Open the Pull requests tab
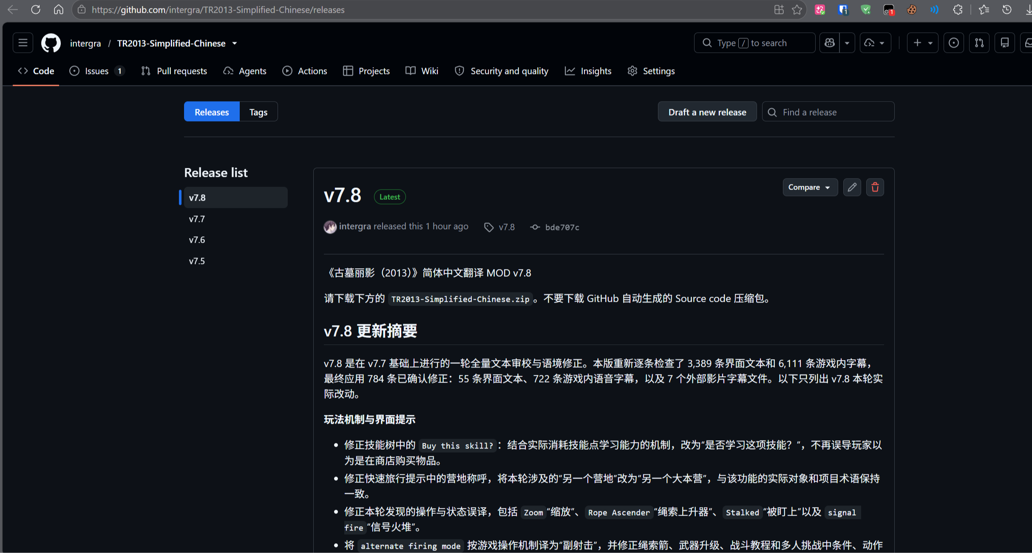Viewport: 1032px width, 553px height. click(x=174, y=71)
